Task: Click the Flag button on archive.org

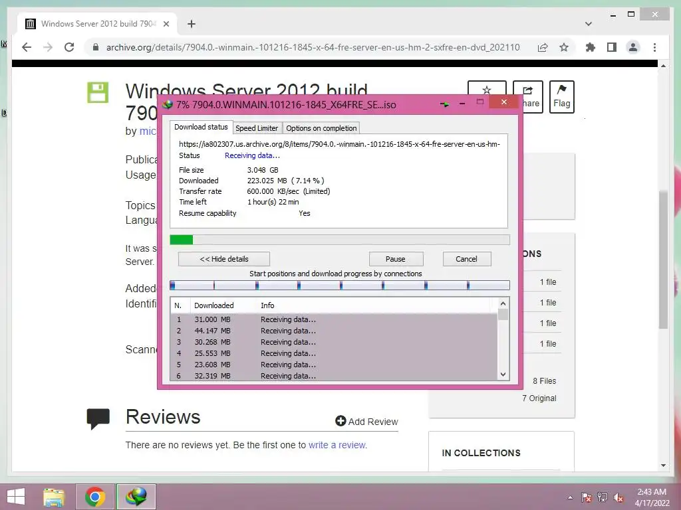Action: click(561, 97)
